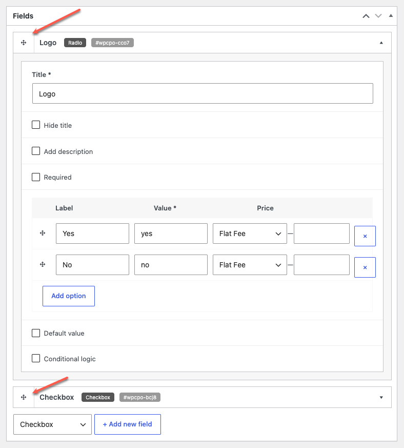This screenshot has height=448, width=404.
Task: Move the Fields panel up
Action: coord(366,16)
